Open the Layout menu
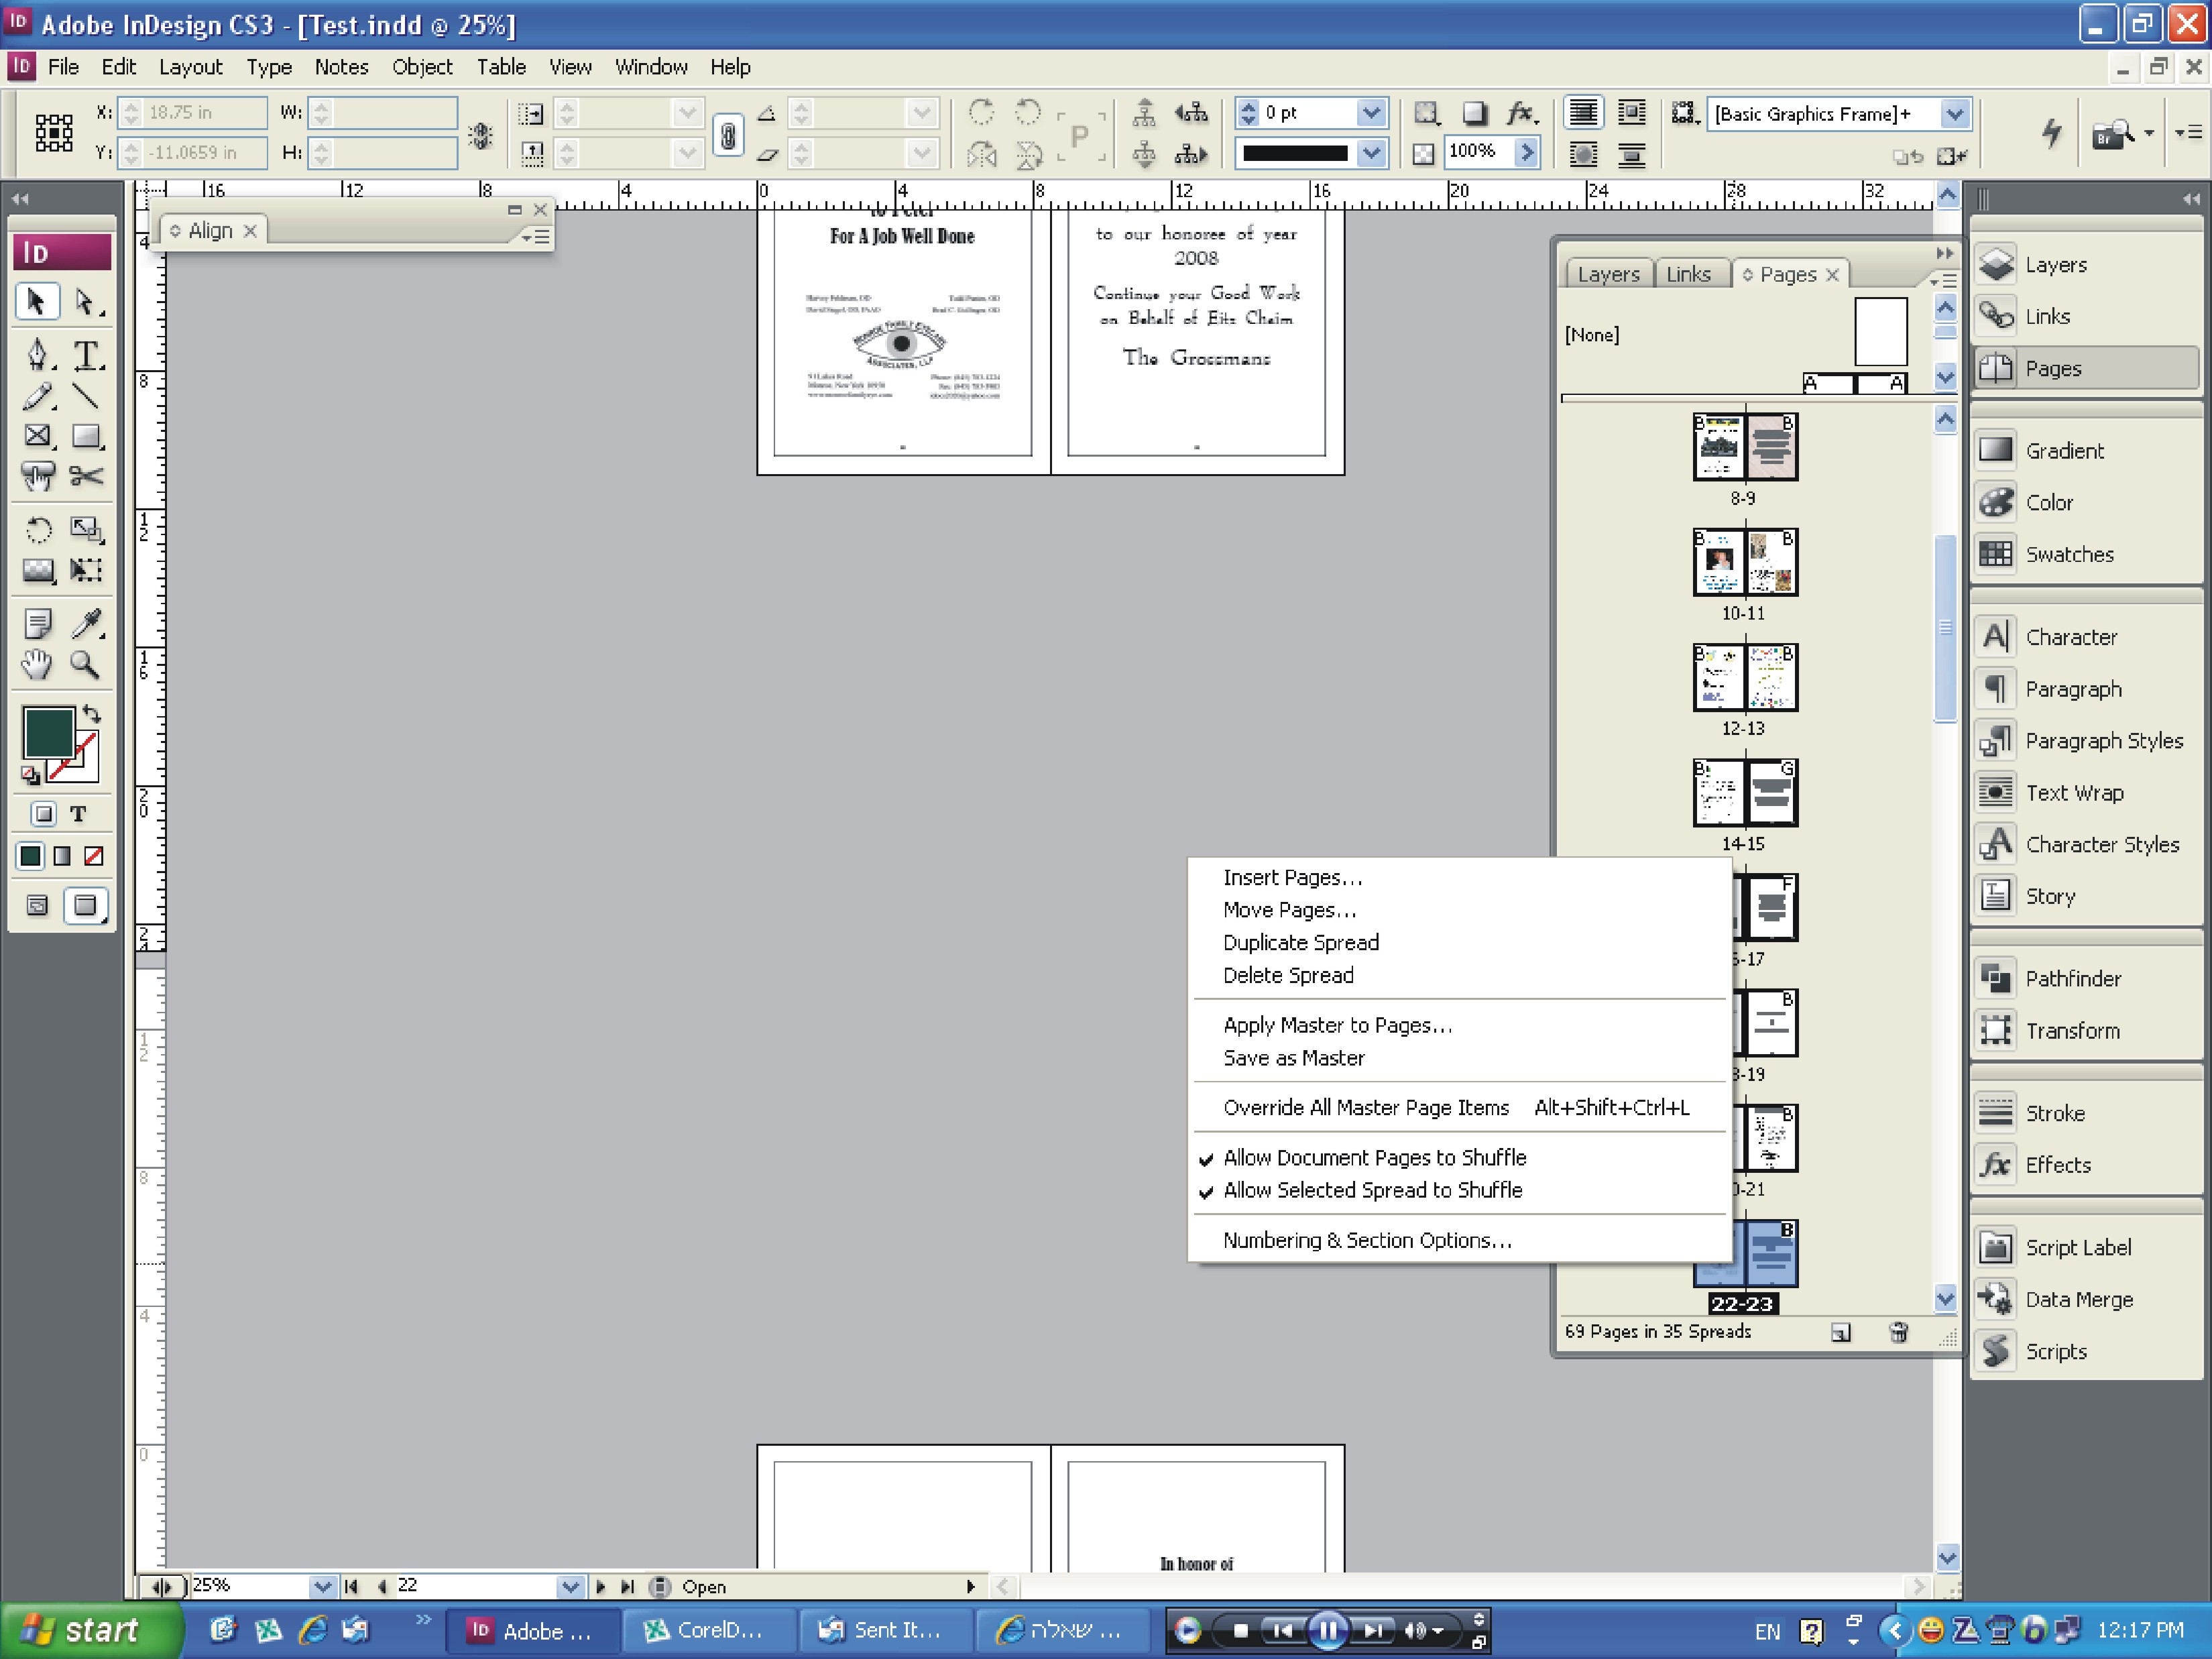This screenshot has height=1659, width=2212. point(190,67)
